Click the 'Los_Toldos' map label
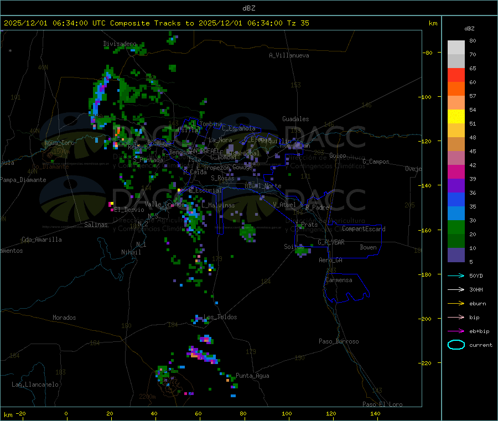Viewport: 498px width, 421px height. (220, 317)
